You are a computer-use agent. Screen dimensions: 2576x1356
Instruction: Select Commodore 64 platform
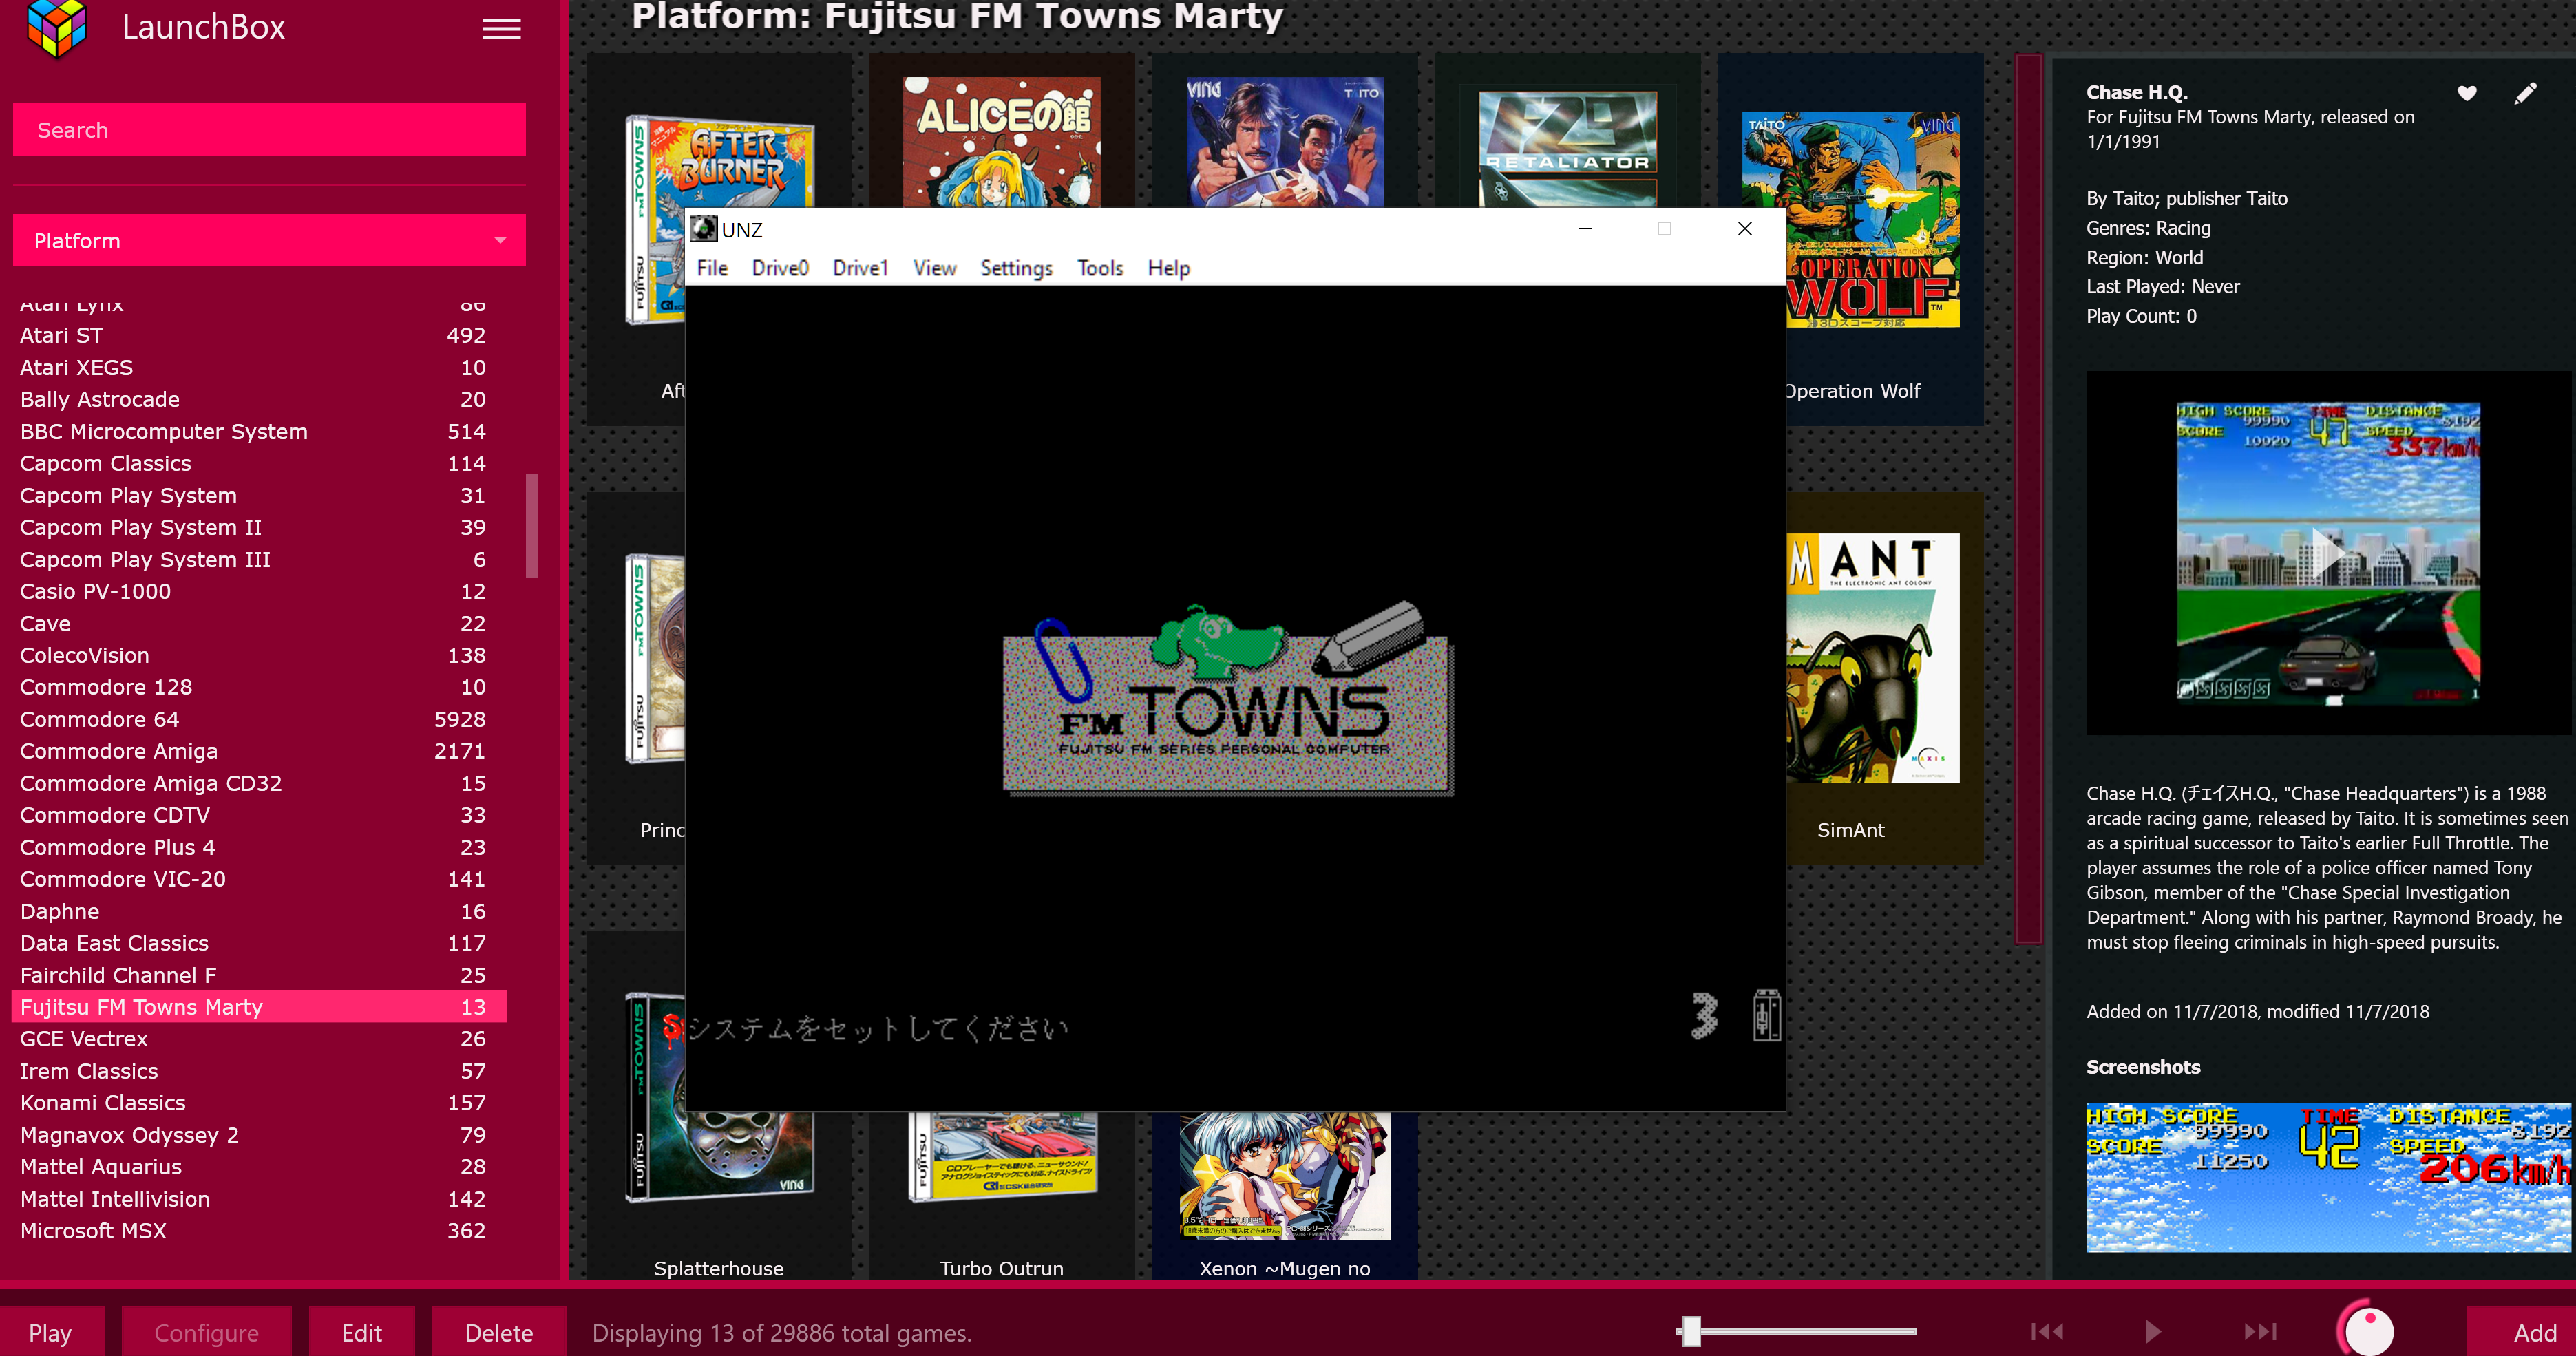(x=258, y=719)
